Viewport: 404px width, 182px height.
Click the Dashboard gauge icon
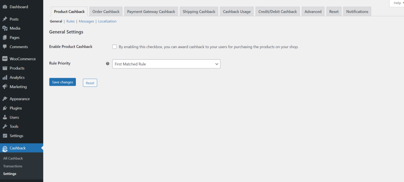[x=5, y=7]
